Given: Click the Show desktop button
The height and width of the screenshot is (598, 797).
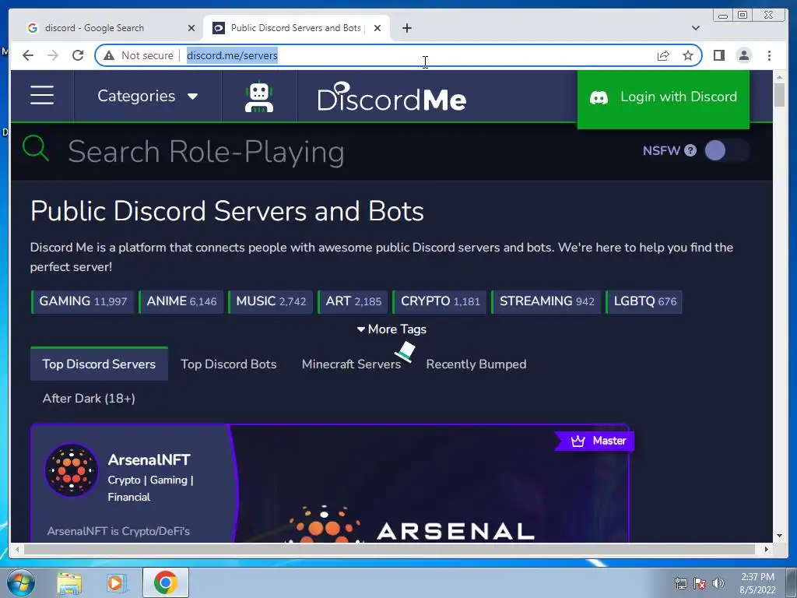Looking at the screenshot, I should (792, 582).
